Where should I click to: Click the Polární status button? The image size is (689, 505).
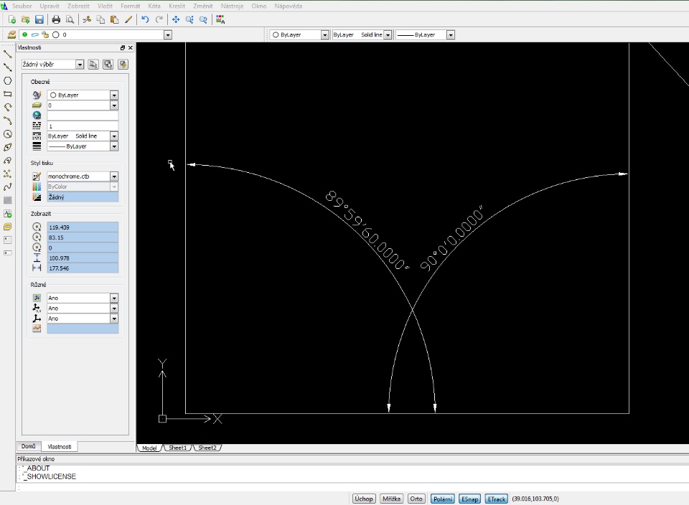tap(442, 499)
